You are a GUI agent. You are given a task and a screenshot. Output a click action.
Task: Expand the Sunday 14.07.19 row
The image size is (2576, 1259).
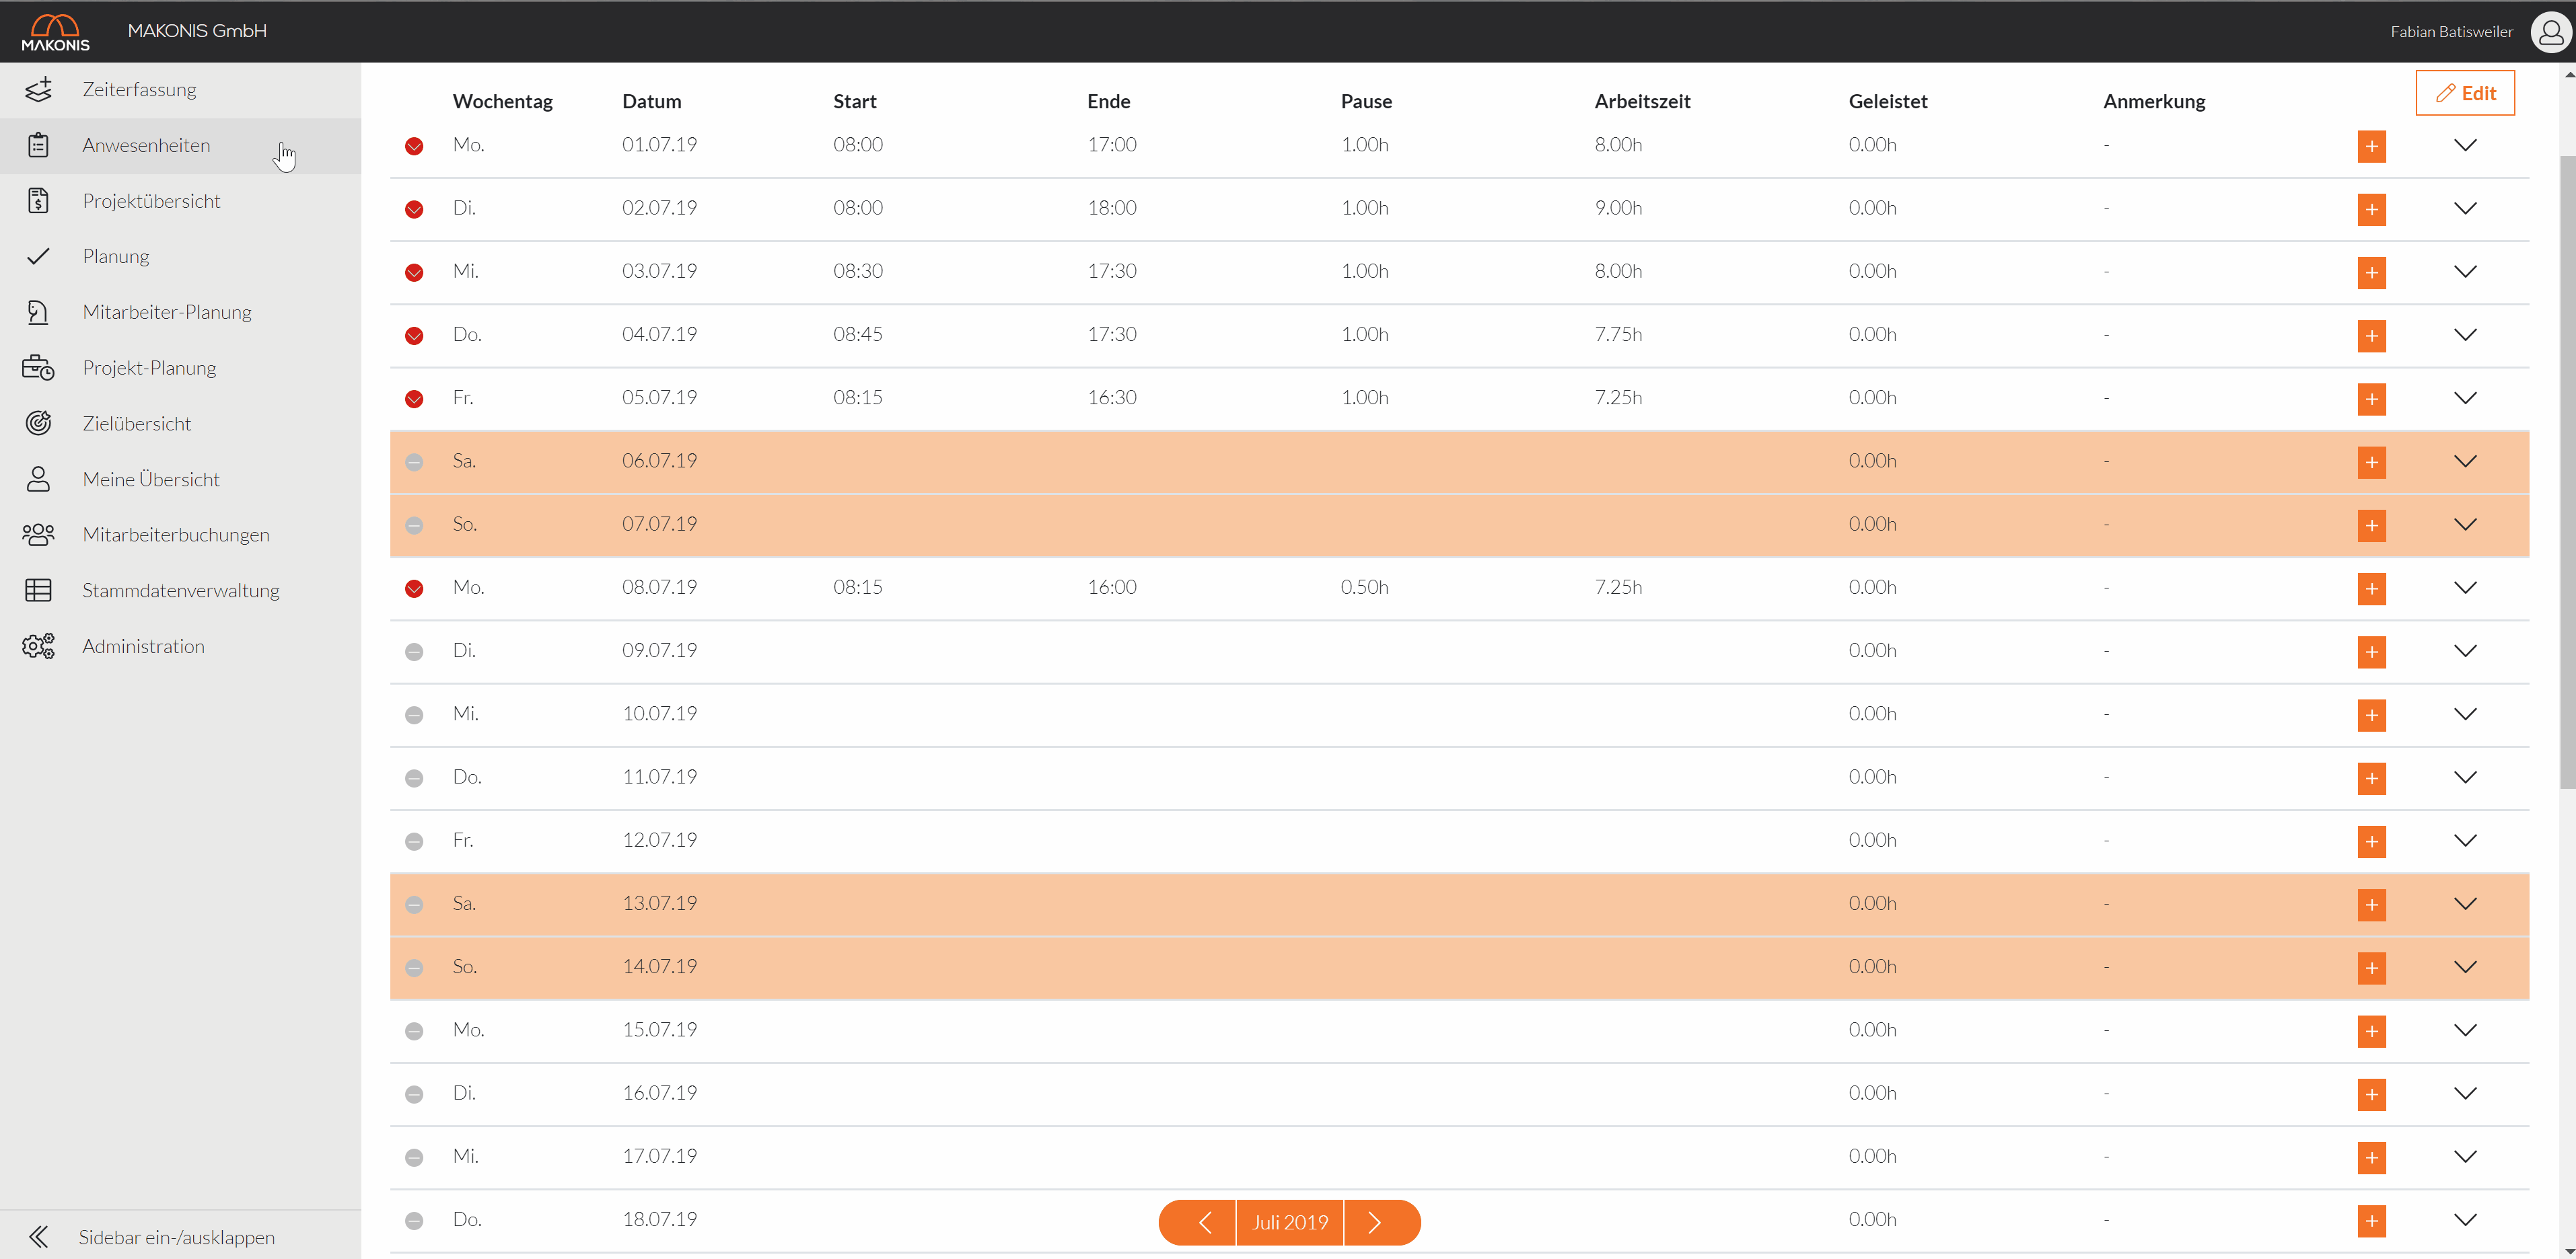pyautogui.click(x=2465, y=966)
